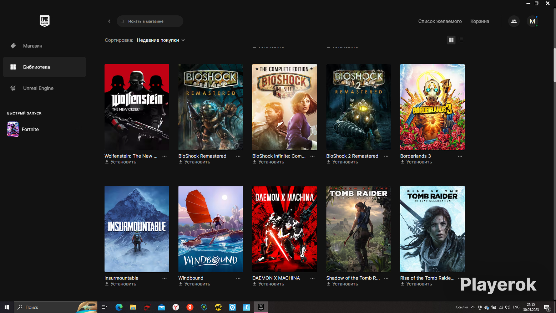Open options for DAEMON X MACHINA

(312, 278)
